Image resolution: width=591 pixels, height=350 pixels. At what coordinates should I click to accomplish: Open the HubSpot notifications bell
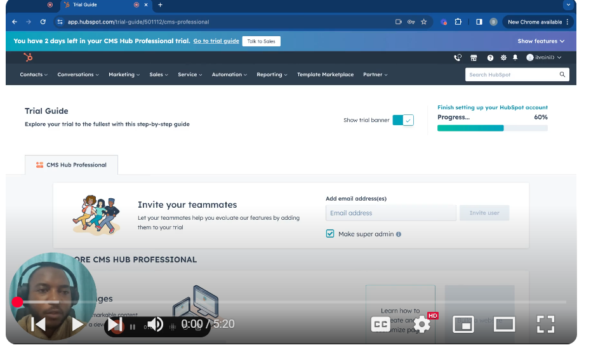tap(515, 58)
